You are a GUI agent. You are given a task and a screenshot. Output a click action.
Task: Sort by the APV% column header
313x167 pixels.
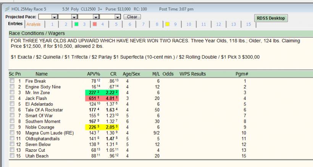[x=94, y=74]
